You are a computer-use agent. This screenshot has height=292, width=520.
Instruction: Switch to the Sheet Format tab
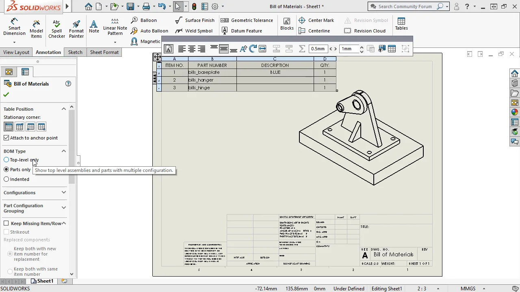104,52
